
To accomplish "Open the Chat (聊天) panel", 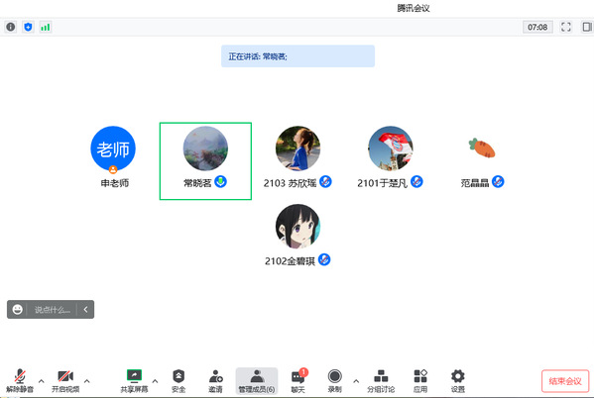I will 298,381.
